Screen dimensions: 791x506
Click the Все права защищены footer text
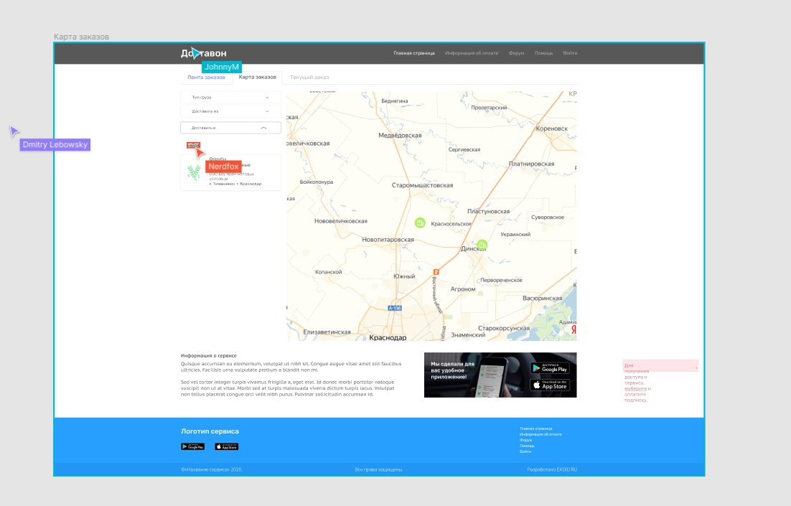pos(378,469)
